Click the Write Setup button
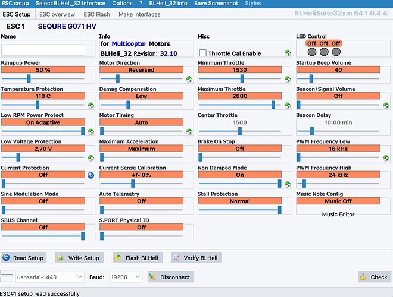The image size is (393, 297). click(80, 258)
